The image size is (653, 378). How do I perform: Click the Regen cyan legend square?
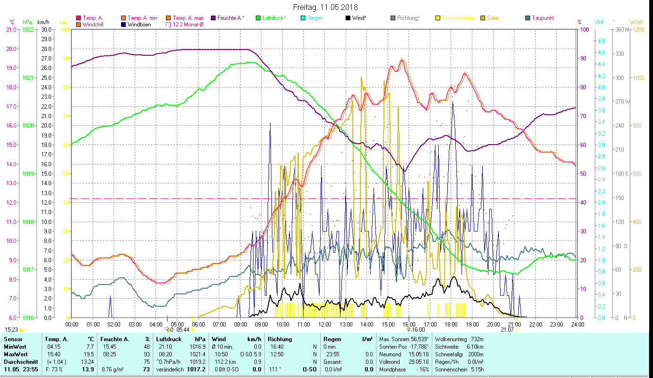tap(303, 18)
